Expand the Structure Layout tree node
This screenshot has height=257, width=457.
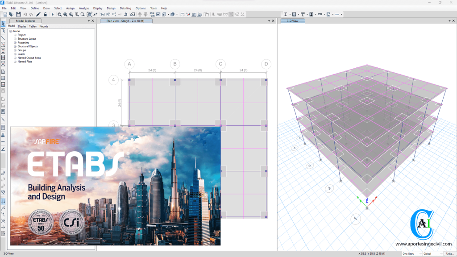(x=15, y=39)
